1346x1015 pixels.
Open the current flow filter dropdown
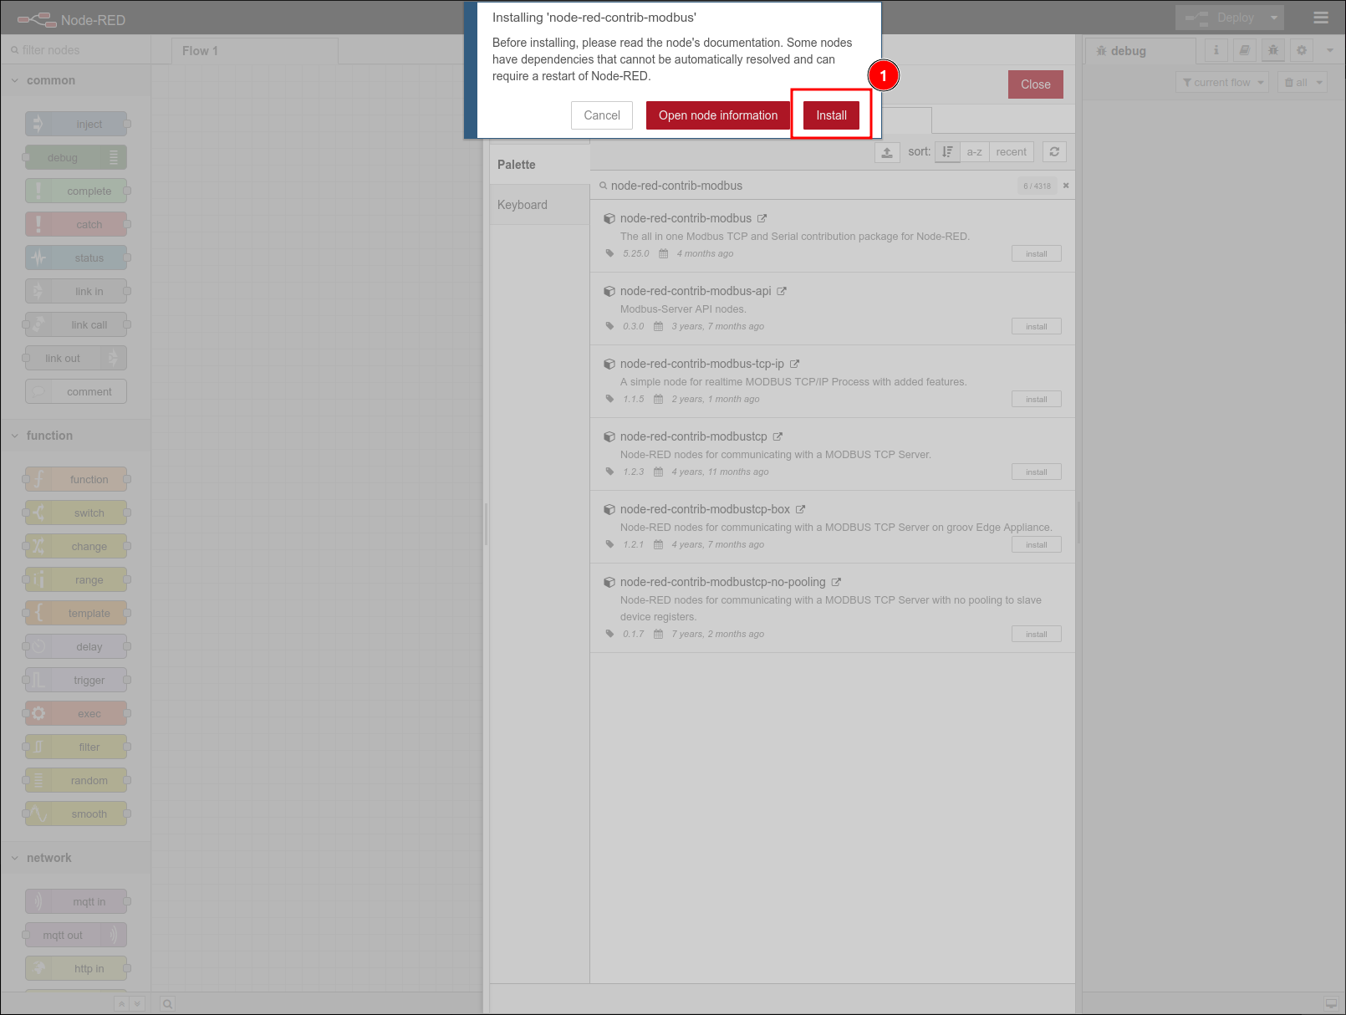click(1222, 82)
